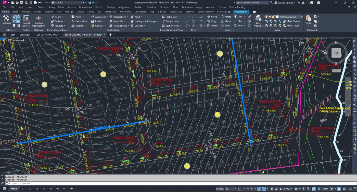357x192 pixels.
Task: Open workspace switching gear in status bar
Action: (296, 189)
